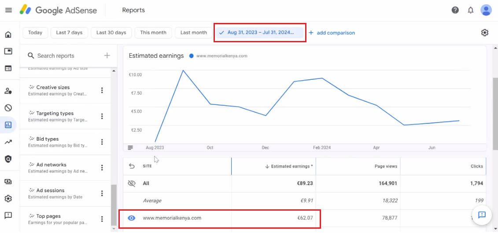Open the hamburger main menu
This screenshot has height=234, width=498.
point(8,10)
